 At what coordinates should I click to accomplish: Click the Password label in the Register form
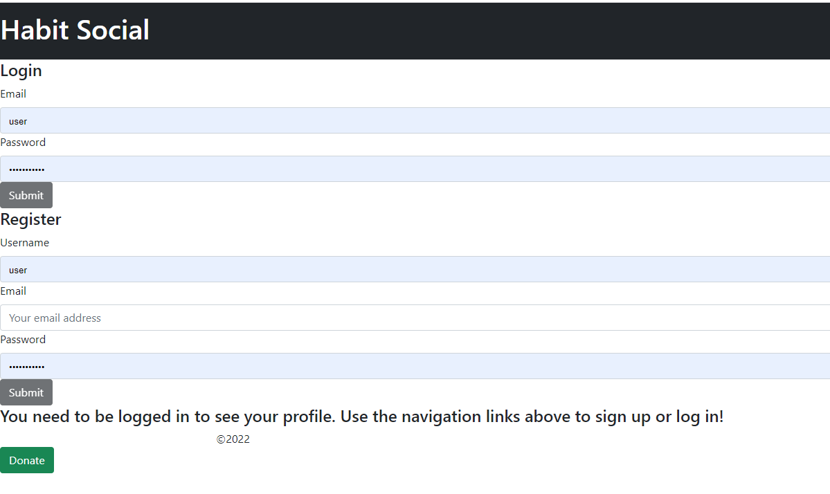[x=23, y=339]
